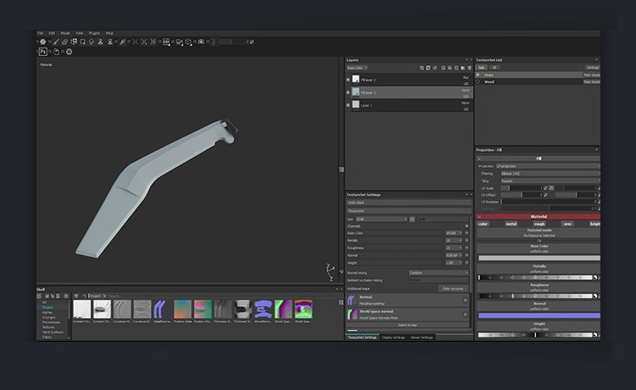Open the Tiling Repeat dropdown
Screen dimensions: 636x390
point(550,181)
